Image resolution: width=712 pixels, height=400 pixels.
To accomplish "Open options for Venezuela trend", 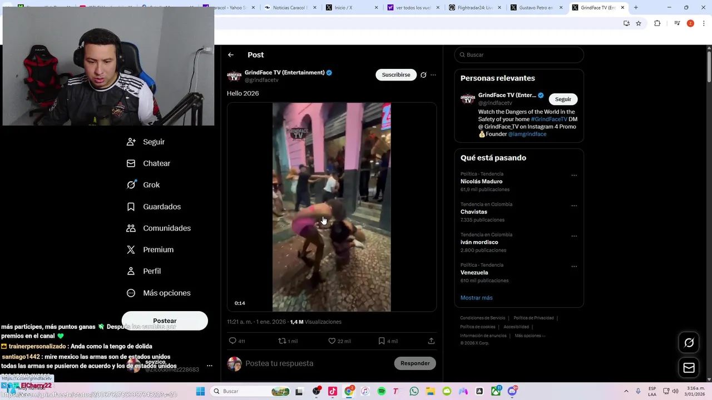I will tap(574, 267).
